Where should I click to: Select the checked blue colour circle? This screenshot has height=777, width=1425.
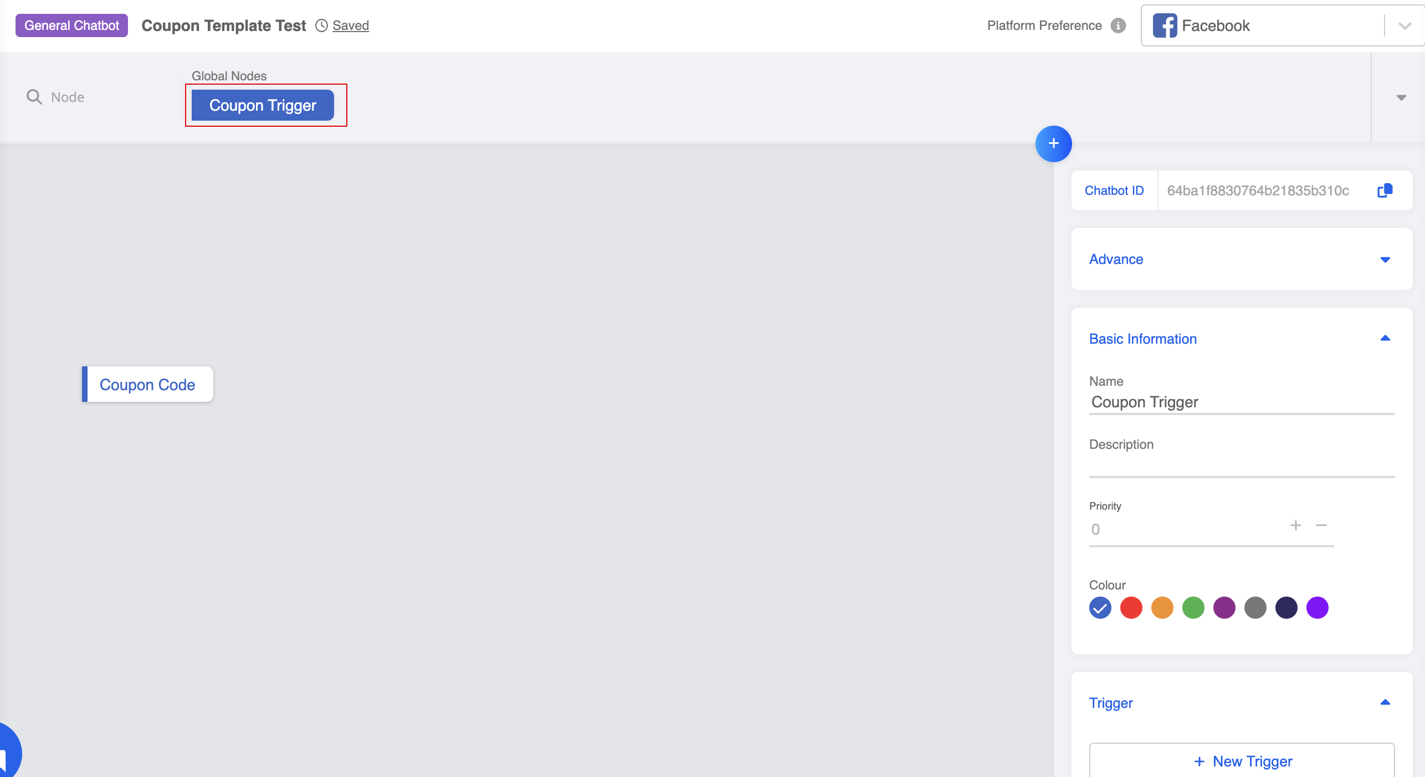pyautogui.click(x=1100, y=608)
